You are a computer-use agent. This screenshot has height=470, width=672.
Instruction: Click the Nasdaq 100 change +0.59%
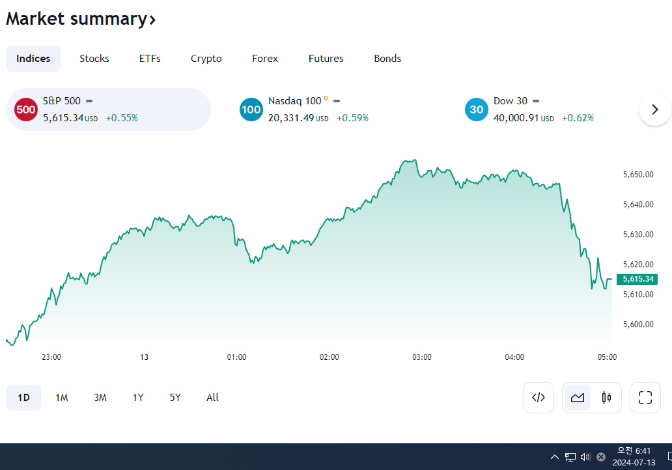pyautogui.click(x=352, y=117)
